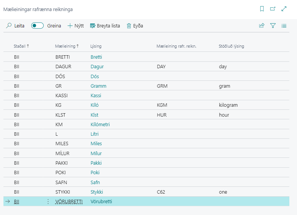Open list view layout options icon
297x215 pixels.
click(x=284, y=26)
